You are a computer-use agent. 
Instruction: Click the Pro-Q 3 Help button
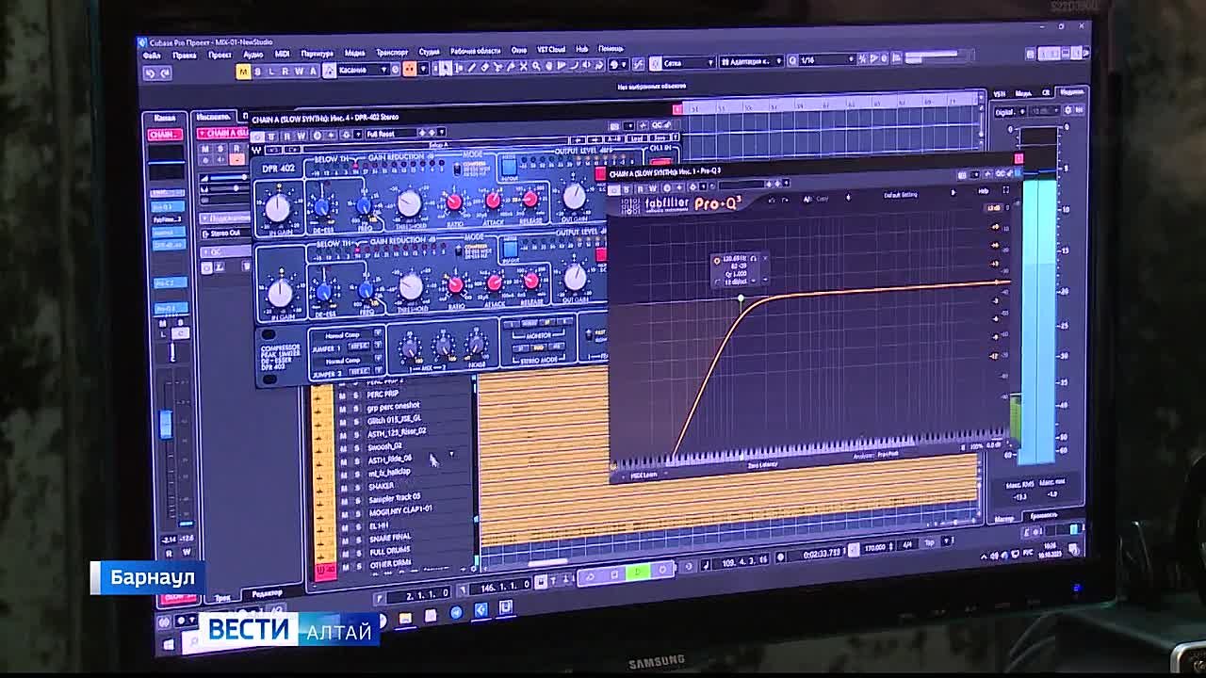(983, 191)
